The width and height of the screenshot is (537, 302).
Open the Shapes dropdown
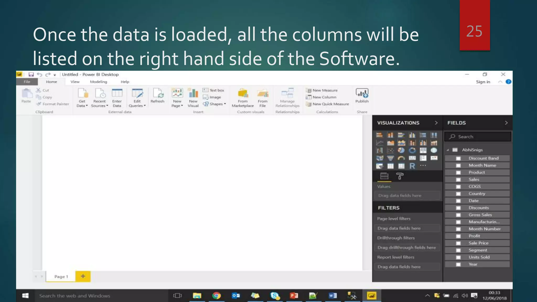(214, 104)
